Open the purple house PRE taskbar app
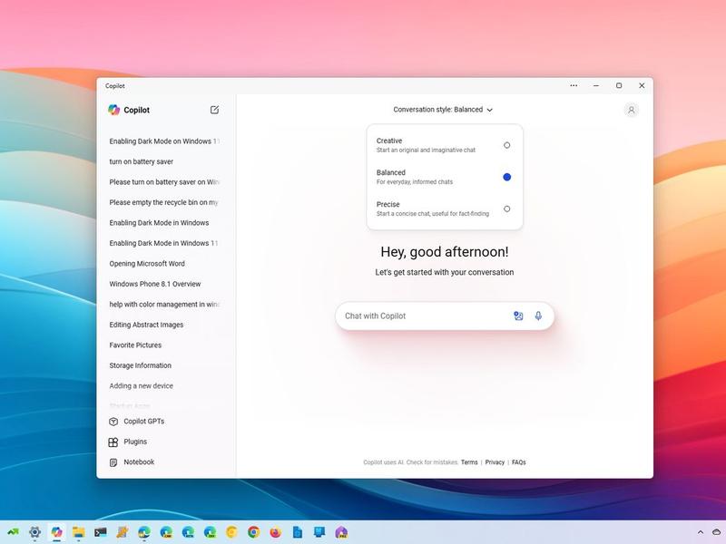 point(341,532)
